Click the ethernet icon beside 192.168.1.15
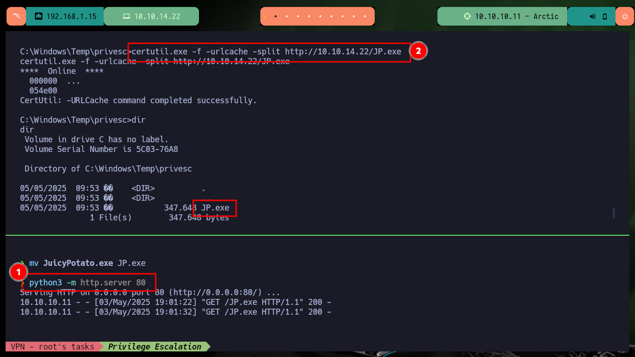This screenshot has height=357, width=635. click(x=39, y=16)
